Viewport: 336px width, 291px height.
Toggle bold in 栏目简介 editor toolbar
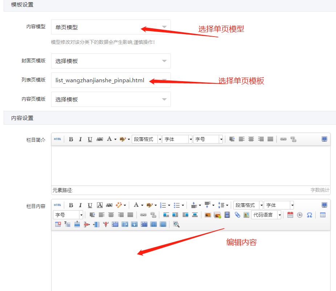[x=71, y=139]
